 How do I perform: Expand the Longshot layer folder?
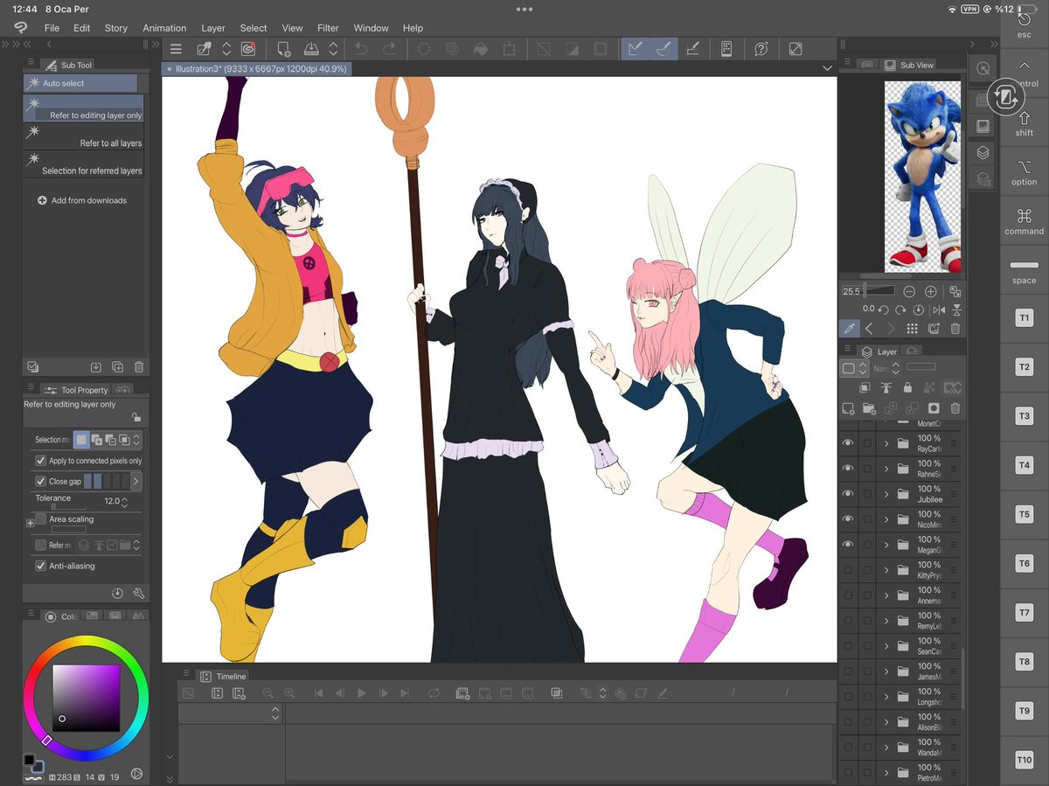[x=886, y=697]
